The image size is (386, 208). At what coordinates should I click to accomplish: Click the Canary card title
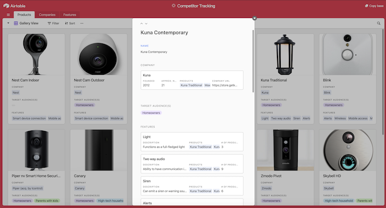(80, 176)
